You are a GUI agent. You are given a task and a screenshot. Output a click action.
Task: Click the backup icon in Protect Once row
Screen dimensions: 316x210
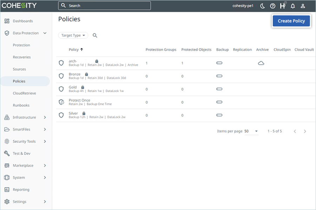click(x=219, y=102)
